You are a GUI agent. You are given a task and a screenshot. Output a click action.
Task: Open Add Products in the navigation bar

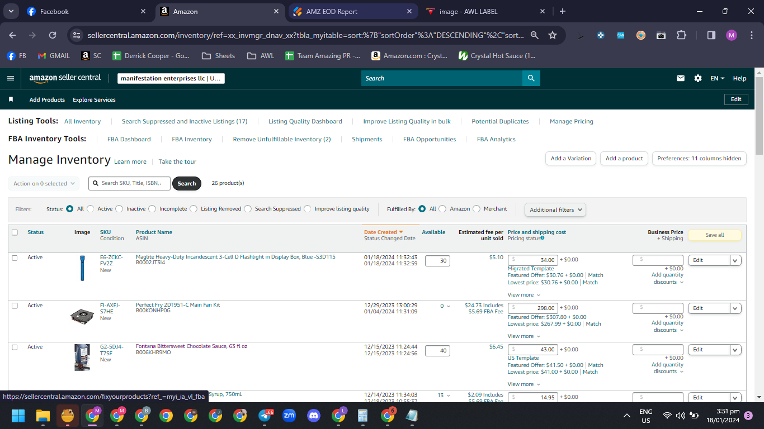(47, 99)
